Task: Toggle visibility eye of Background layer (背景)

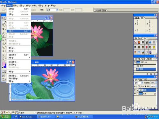Action: pyautogui.click(x=135, y=94)
